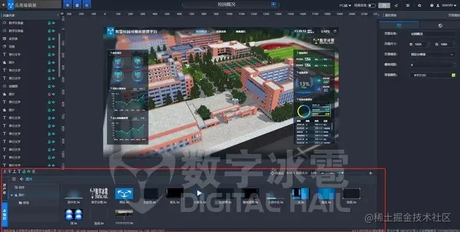Click the eye icon in the bottom panel toolbar

29,171
